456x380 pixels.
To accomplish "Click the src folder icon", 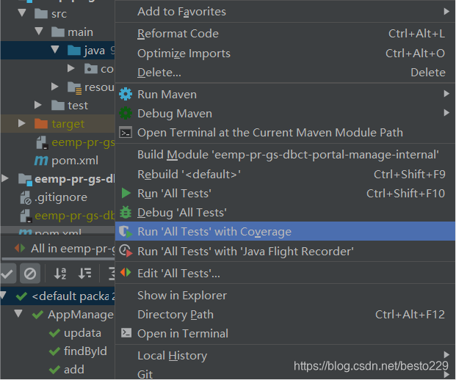I will [x=41, y=13].
